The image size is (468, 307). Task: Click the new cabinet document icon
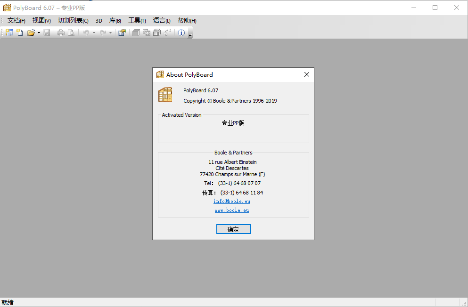click(20, 32)
